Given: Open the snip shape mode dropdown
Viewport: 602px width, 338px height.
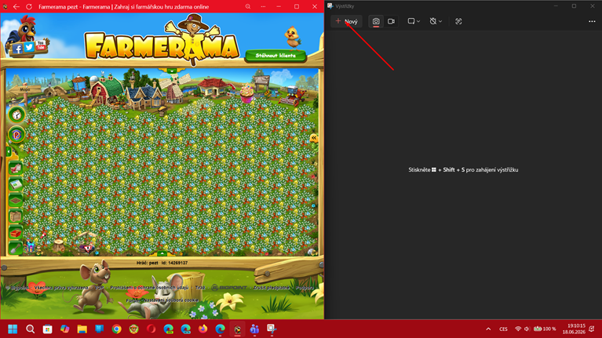Looking at the screenshot, I should [x=414, y=21].
